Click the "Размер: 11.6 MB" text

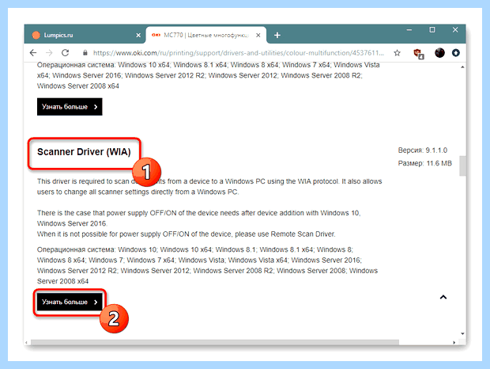pyautogui.click(x=424, y=163)
